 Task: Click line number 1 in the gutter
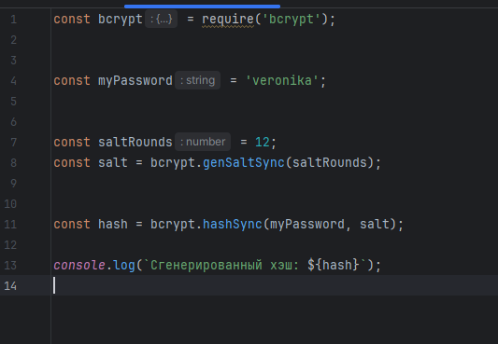point(14,20)
